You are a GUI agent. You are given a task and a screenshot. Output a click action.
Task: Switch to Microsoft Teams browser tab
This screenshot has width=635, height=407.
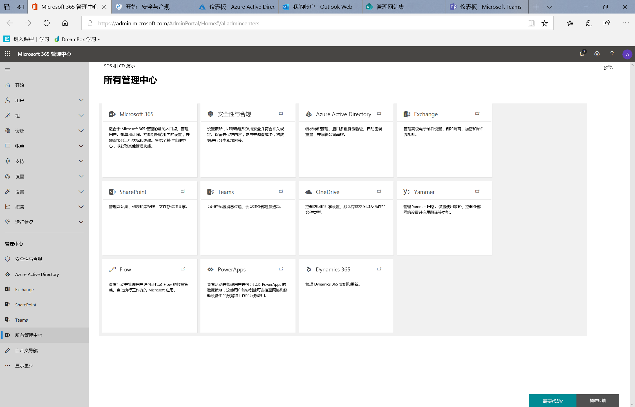(x=488, y=7)
